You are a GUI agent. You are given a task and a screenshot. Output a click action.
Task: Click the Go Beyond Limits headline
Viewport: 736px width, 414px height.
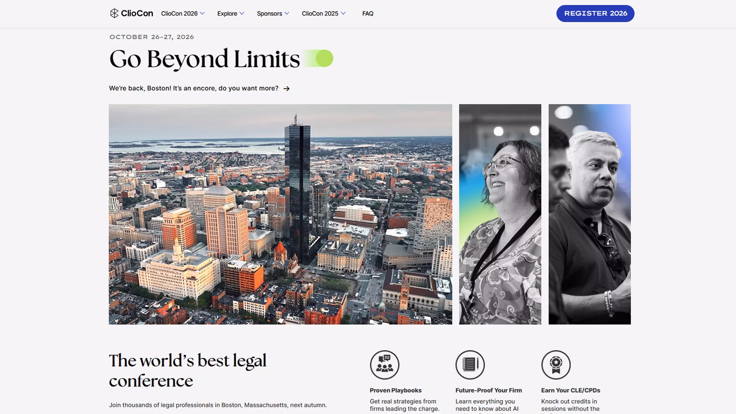coord(204,59)
